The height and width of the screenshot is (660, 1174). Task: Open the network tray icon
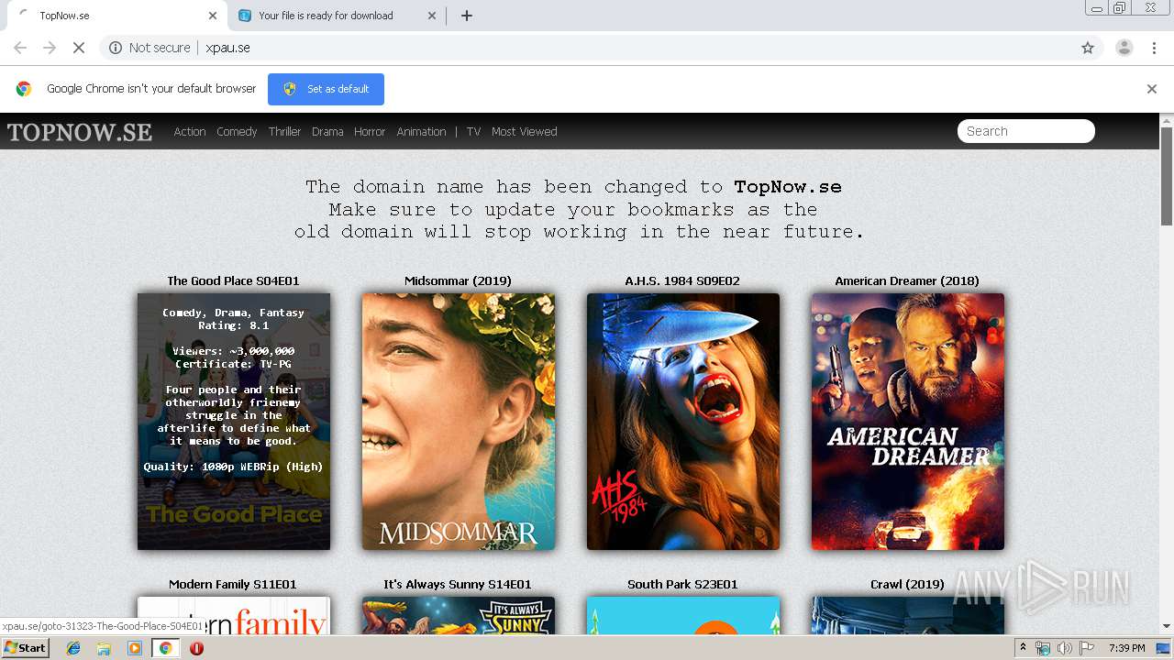pyautogui.click(x=1043, y=648)
